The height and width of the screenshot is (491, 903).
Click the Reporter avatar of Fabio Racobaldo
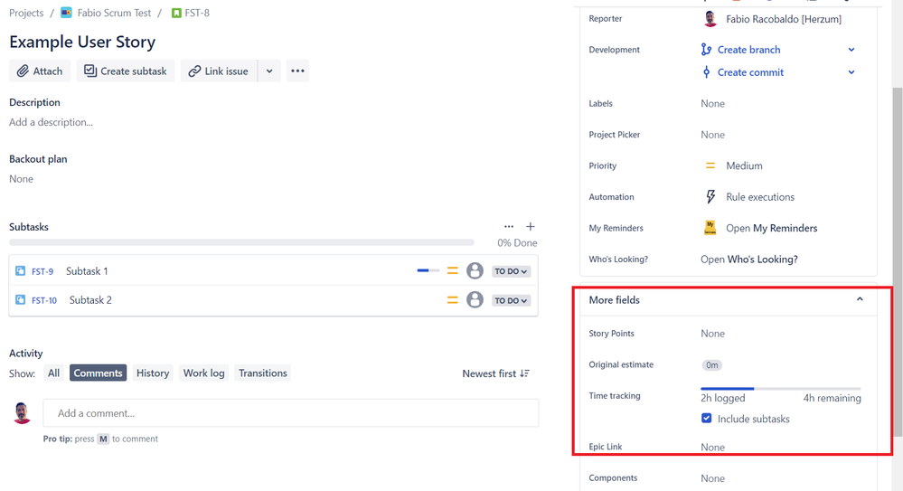[710, 19]
